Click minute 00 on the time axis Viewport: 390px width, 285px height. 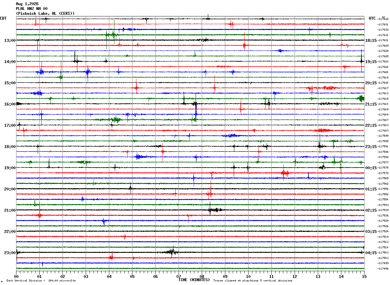[16, 276]
